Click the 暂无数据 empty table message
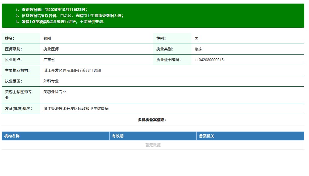This screenshot has height=176, width=309. tap(153, 145)
